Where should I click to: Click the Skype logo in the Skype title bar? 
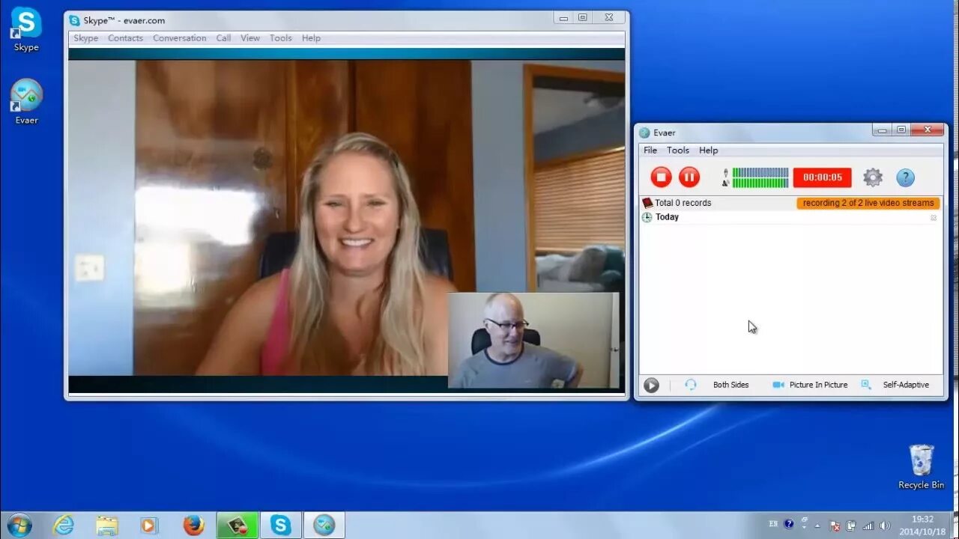[74, 20]
